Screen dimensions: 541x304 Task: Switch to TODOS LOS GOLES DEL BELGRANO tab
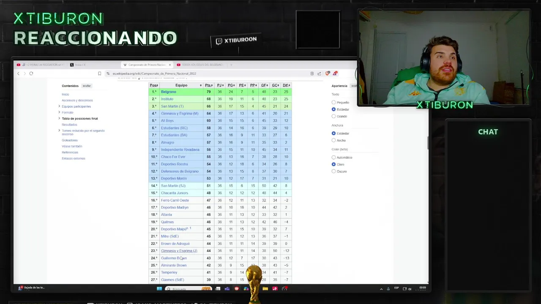(200, 65)
